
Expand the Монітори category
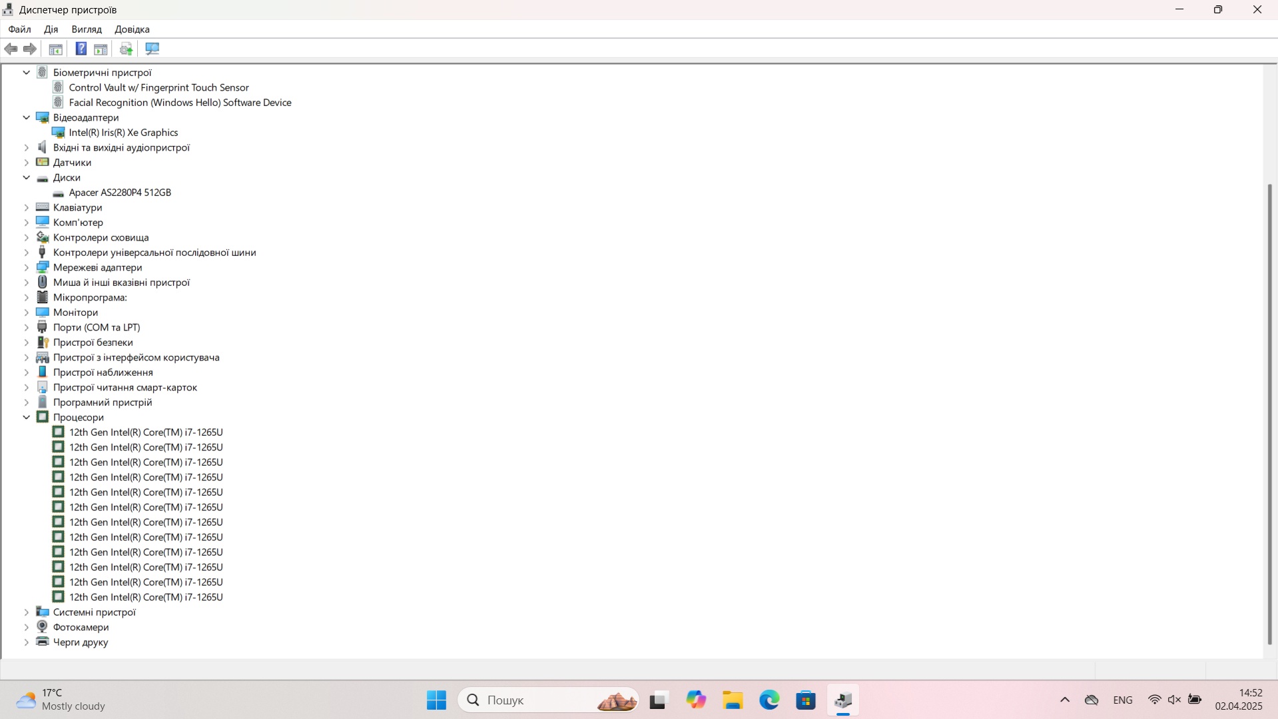pyautogui.click(x=27, y=312)
